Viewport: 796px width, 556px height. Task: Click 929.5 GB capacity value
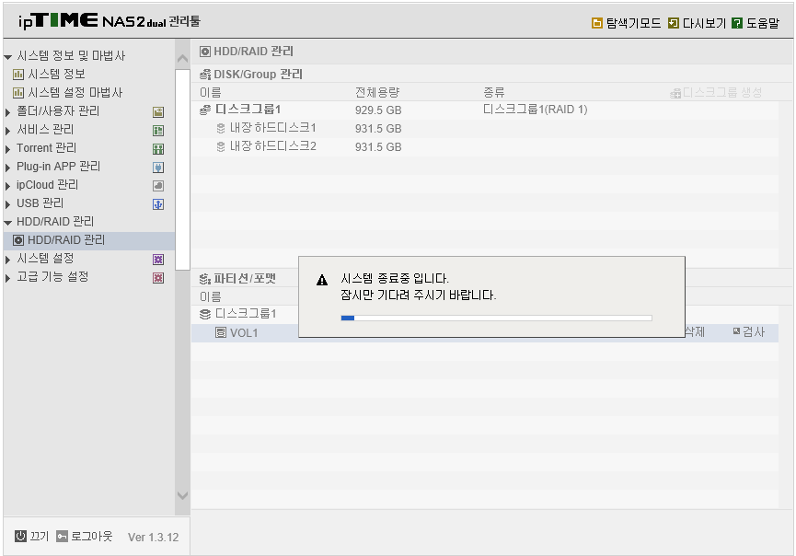378,110
